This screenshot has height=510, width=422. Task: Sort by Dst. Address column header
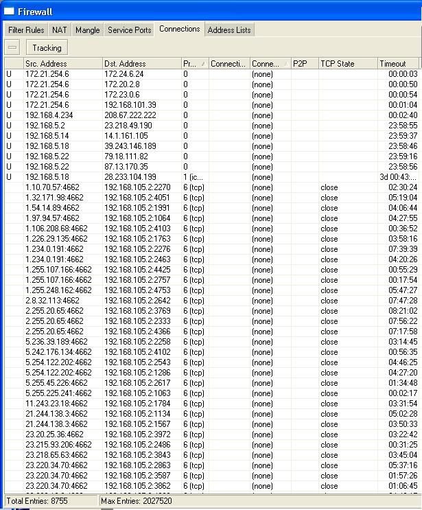(x=142, y=63)
